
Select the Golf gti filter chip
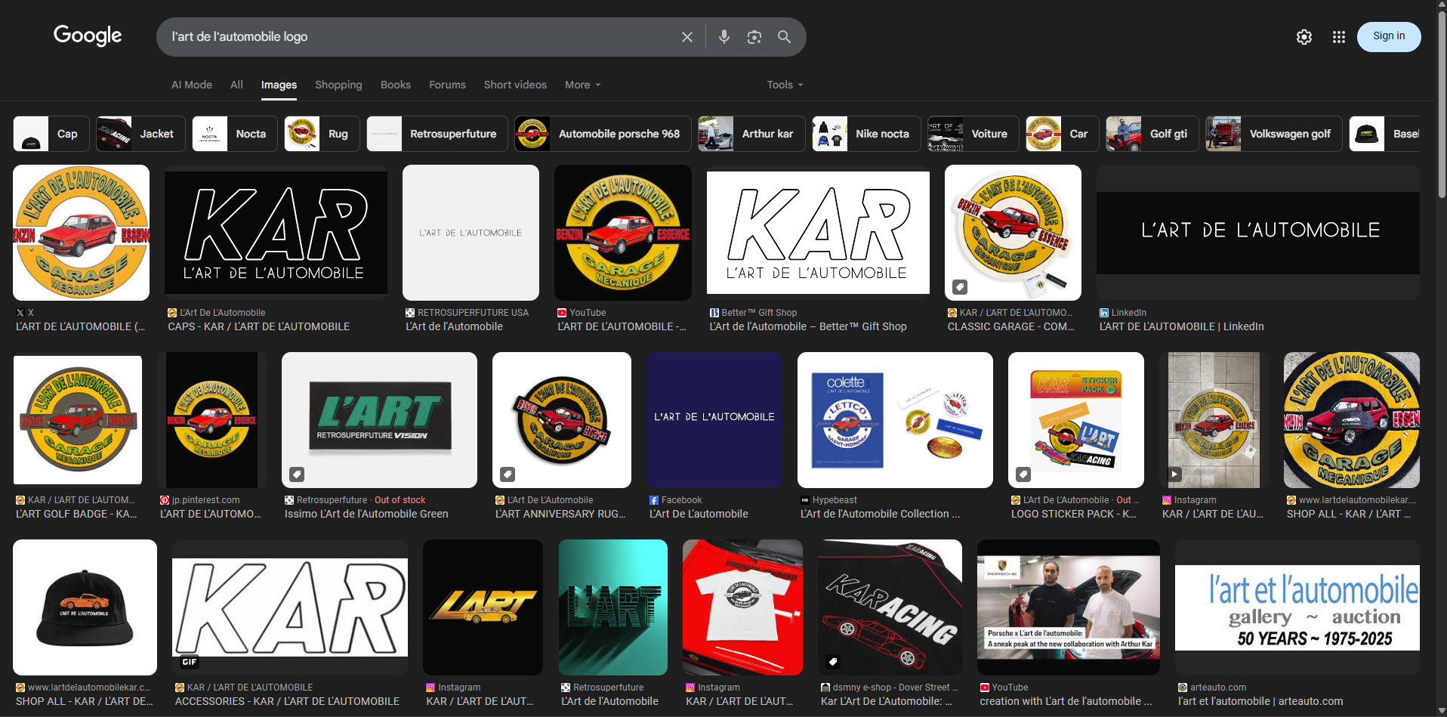point(1152,134)
